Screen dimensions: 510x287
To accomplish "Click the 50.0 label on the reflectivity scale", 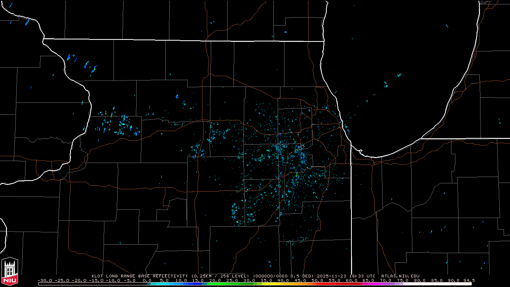I will tap(317, 280).
